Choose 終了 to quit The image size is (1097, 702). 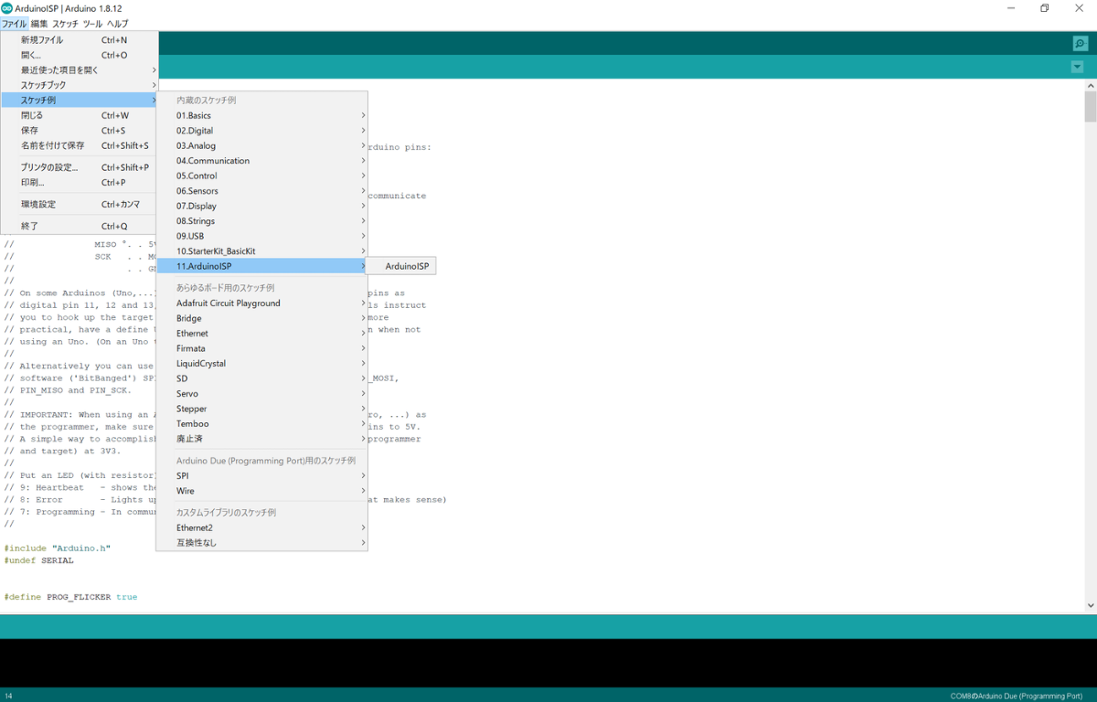pos(80,226)
